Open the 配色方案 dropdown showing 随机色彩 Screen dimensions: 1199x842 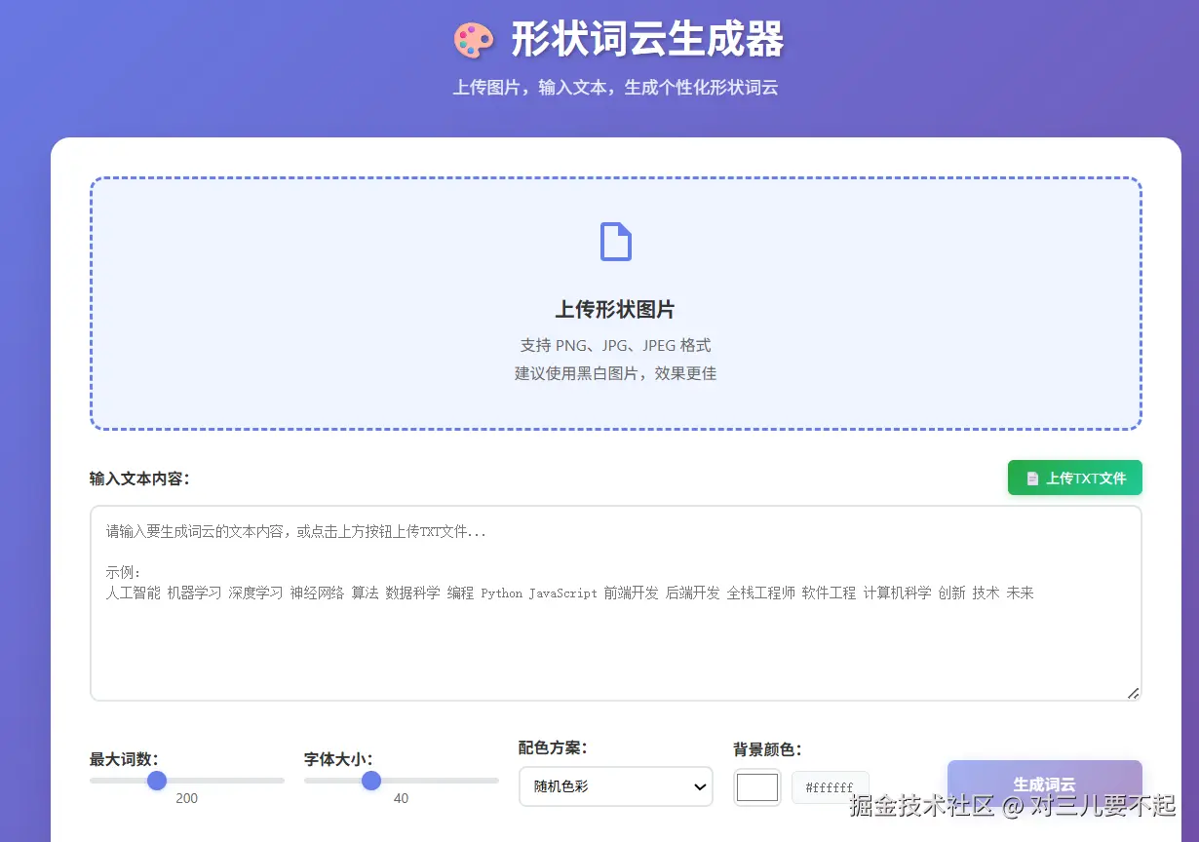[x=615, y=786]
